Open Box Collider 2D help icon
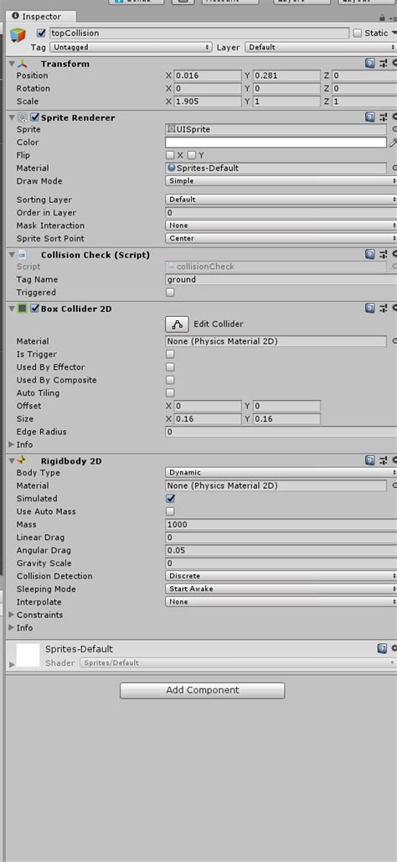 click(x=370, y=309)
